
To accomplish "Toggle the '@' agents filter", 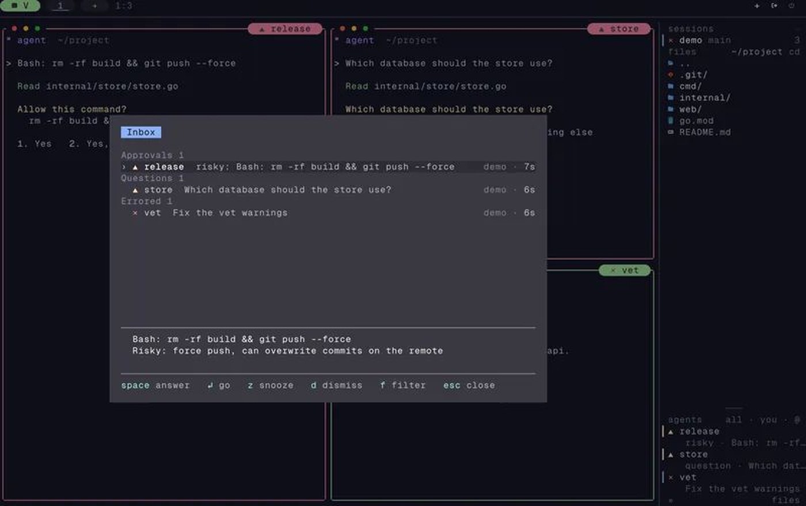I will (797, 420).
